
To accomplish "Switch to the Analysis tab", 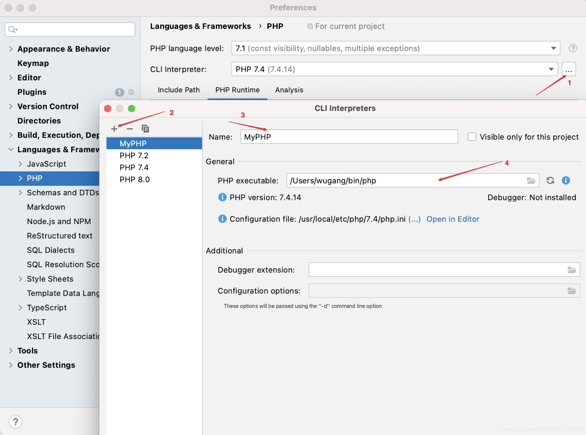I will point(289,90).
